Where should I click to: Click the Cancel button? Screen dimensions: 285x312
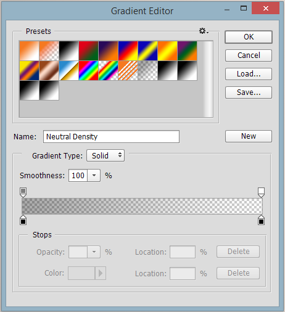coord(249,55)
